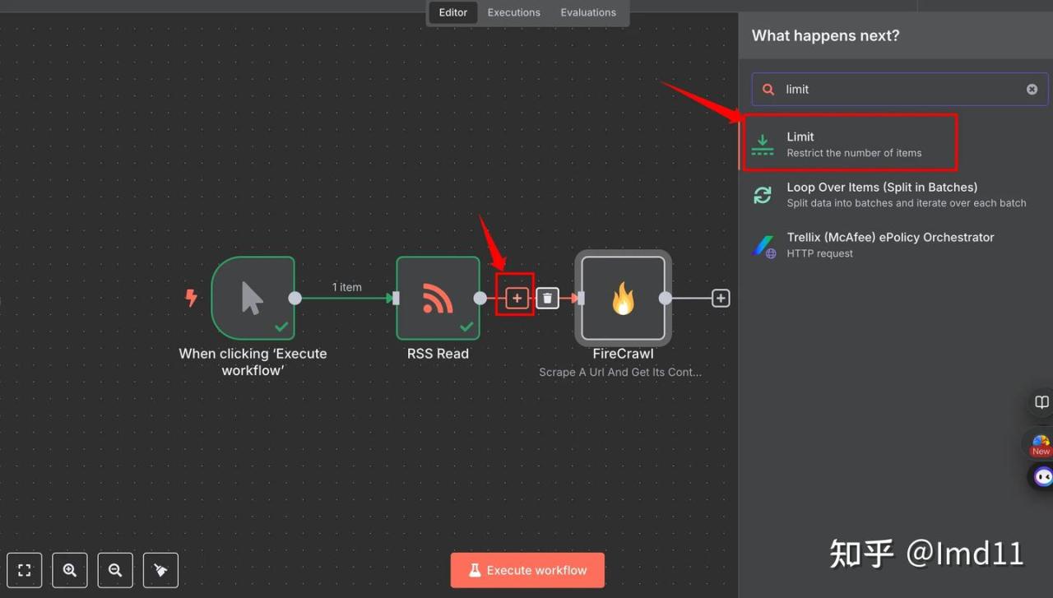Select the Editor tab
The image size is (1053, 598).
(452, 12)
